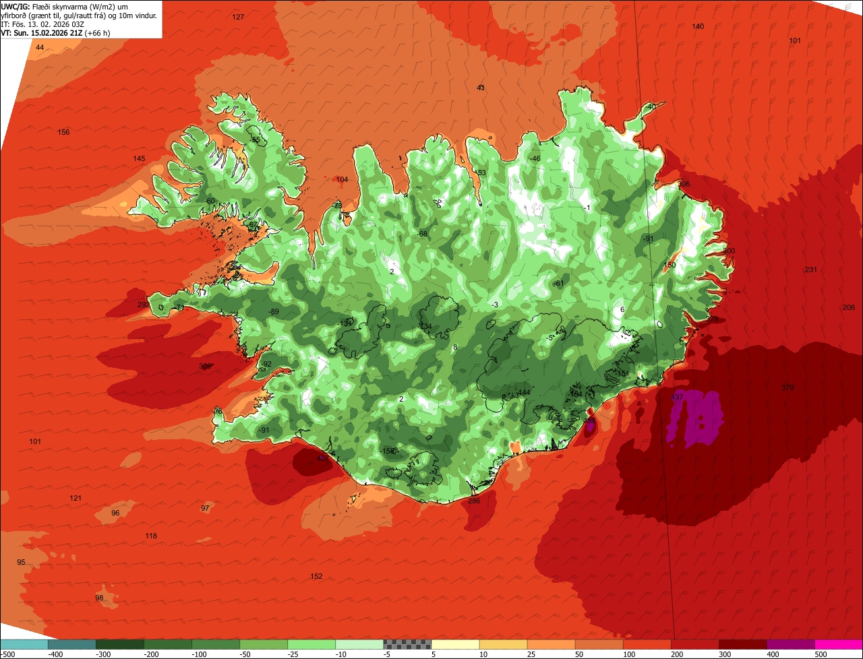Click the map value '231' east of Iceland

pyautogui.click(x=810, y=270)
